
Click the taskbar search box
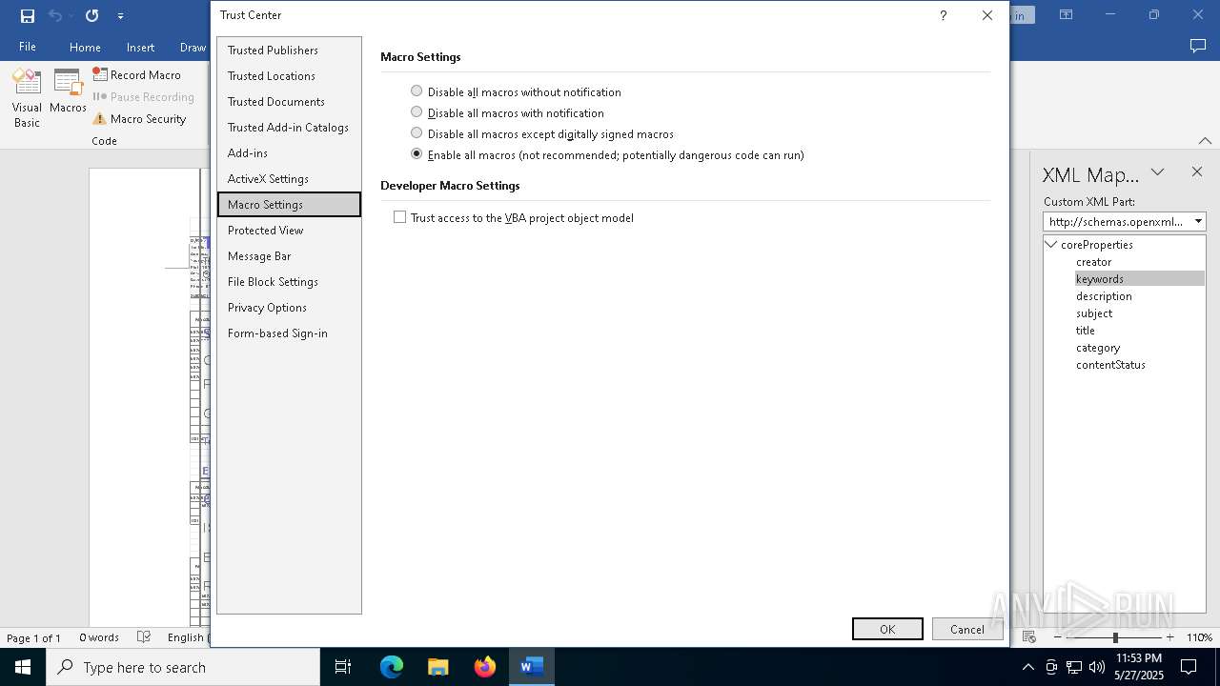pos(183,667)
